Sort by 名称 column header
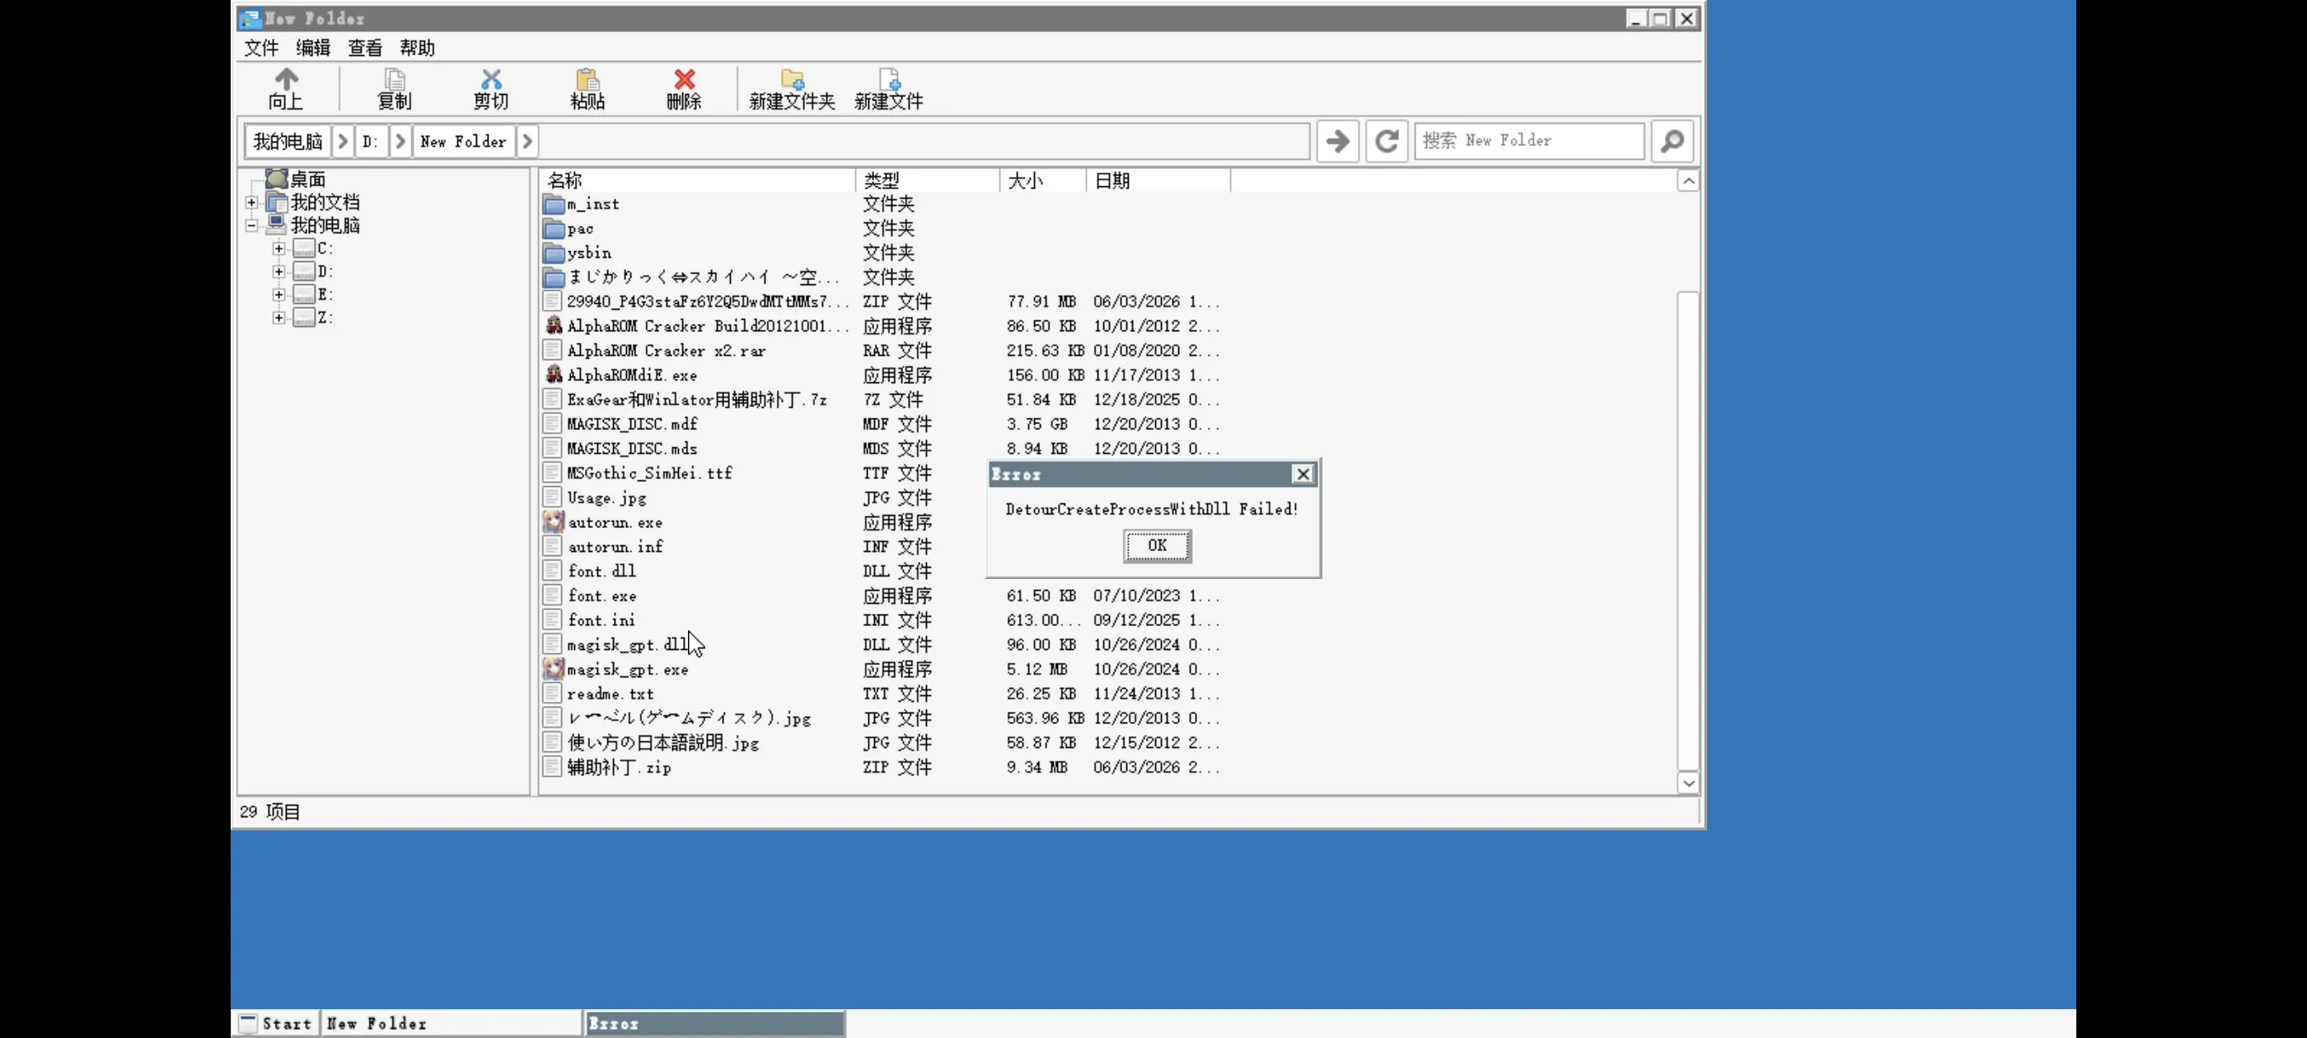Image resolution: width=2307 pixels, height=1038 pixels. (698, 180)
